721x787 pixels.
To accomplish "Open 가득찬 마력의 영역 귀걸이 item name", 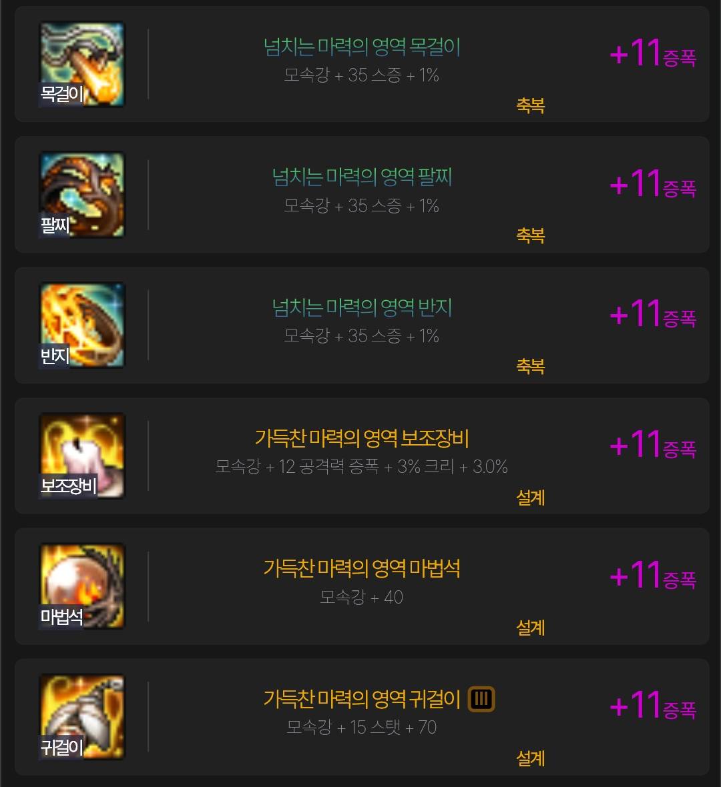I will (x=362, y=699).
